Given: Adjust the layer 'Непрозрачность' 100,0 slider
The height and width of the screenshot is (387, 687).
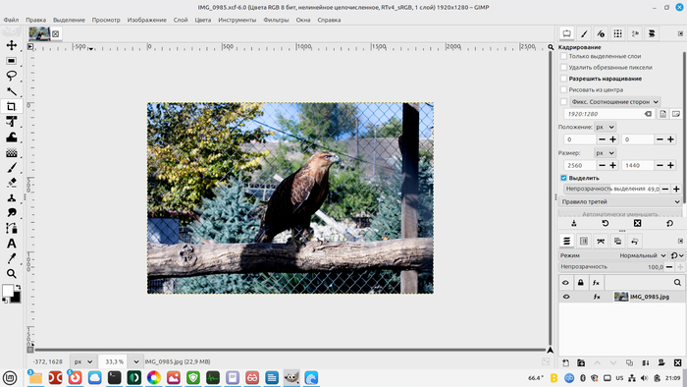Looking at the screenshot, I should tap(611, 267).
